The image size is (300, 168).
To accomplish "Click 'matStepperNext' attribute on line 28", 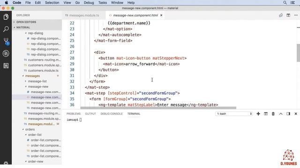I will (168, 58).
